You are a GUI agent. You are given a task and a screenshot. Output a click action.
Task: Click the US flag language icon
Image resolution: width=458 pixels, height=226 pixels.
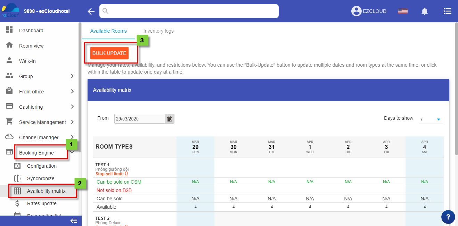click(x=402, y=11)
